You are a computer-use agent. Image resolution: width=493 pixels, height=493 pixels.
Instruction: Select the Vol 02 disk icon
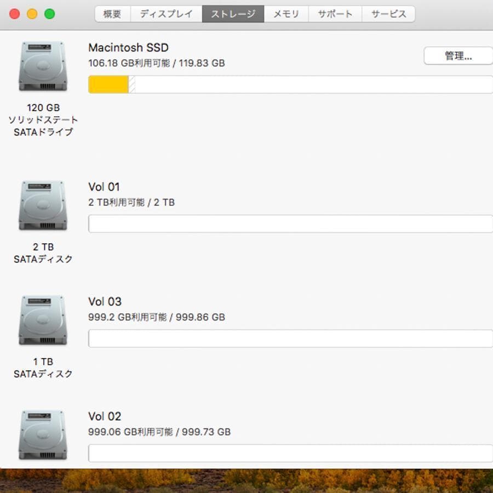(43, 434)
